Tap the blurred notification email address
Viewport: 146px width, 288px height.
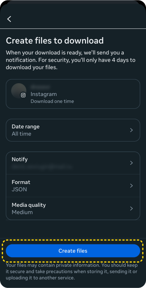click(x=42, y=167)
